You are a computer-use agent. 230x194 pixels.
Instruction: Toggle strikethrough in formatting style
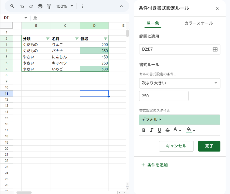[x=167, y=130]
